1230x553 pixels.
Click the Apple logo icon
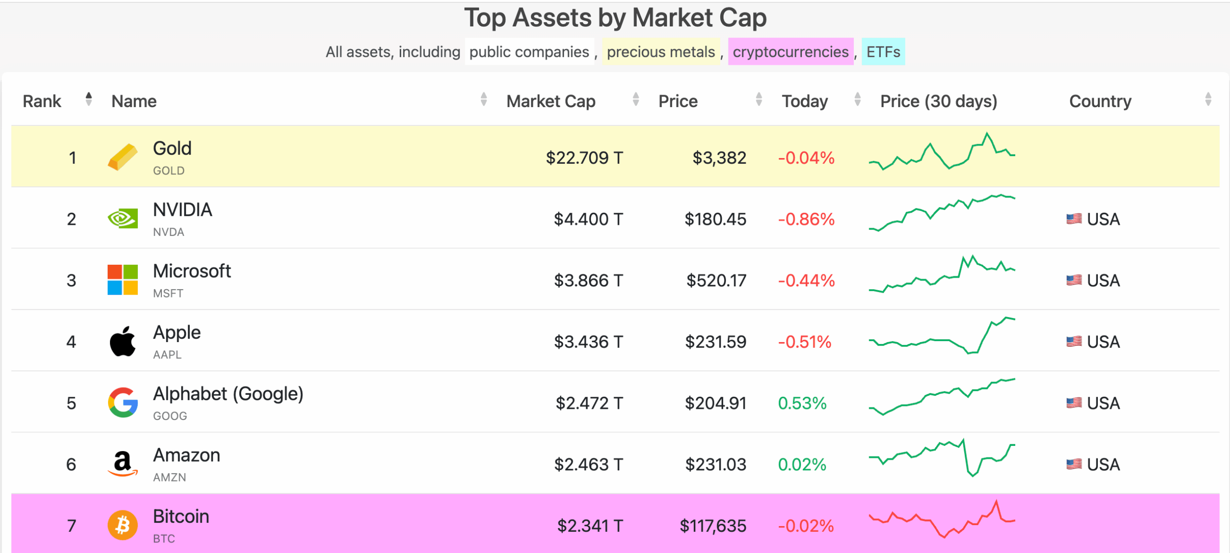tap(123, 341)
